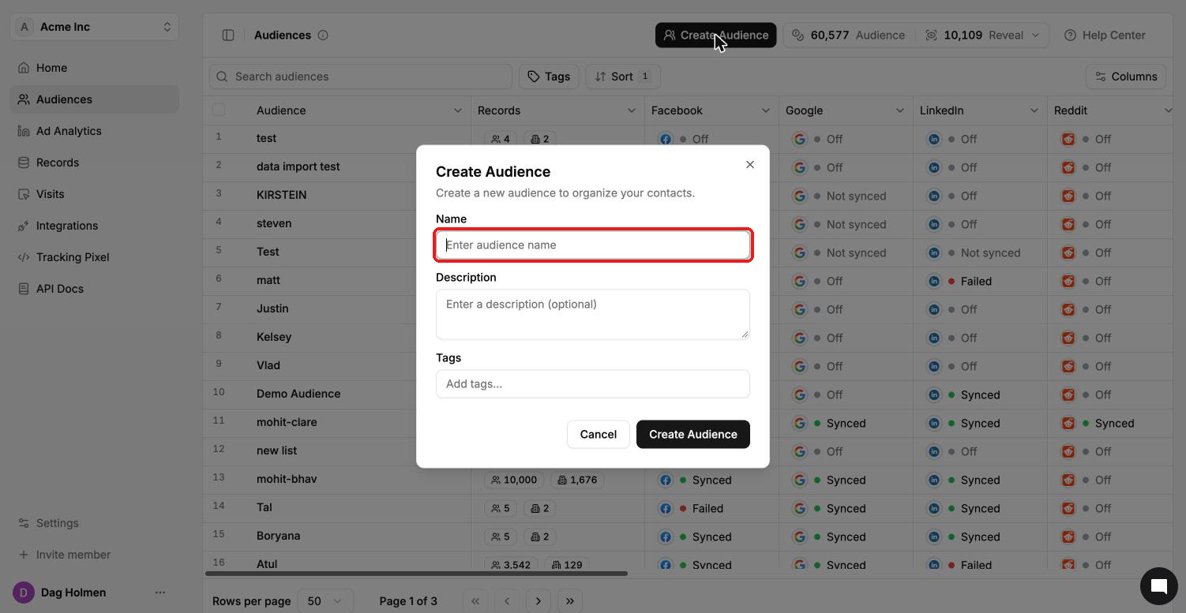This screenshot has height=613, width=1186.
Task: Open Integrations in sidebar
Action: coord(95,226)
